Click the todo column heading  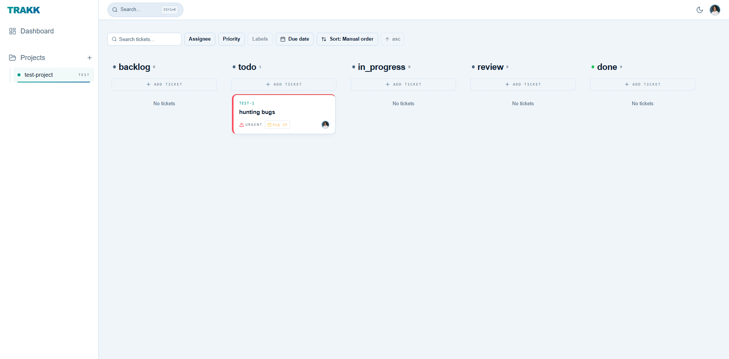[247, 67]
